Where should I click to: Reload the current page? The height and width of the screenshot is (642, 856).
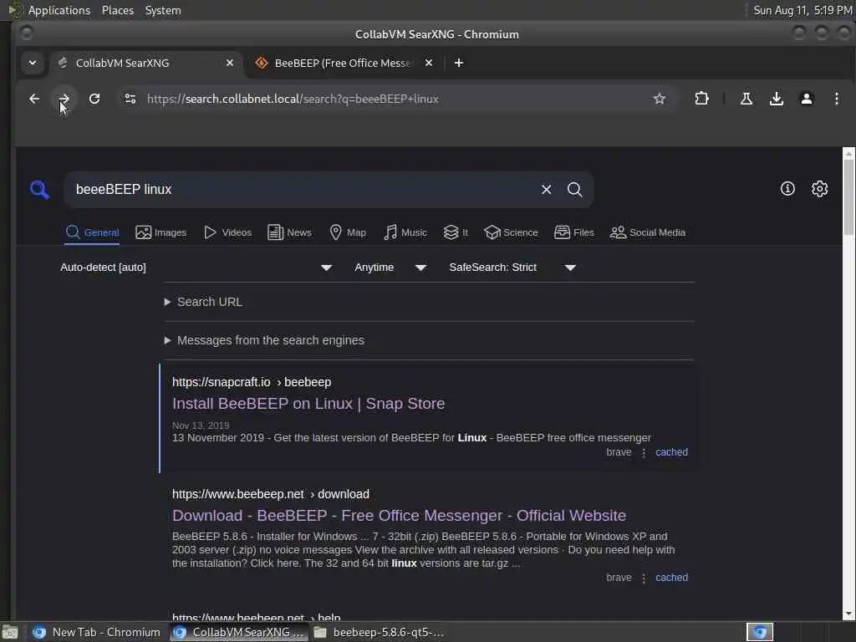click(94, 99)
